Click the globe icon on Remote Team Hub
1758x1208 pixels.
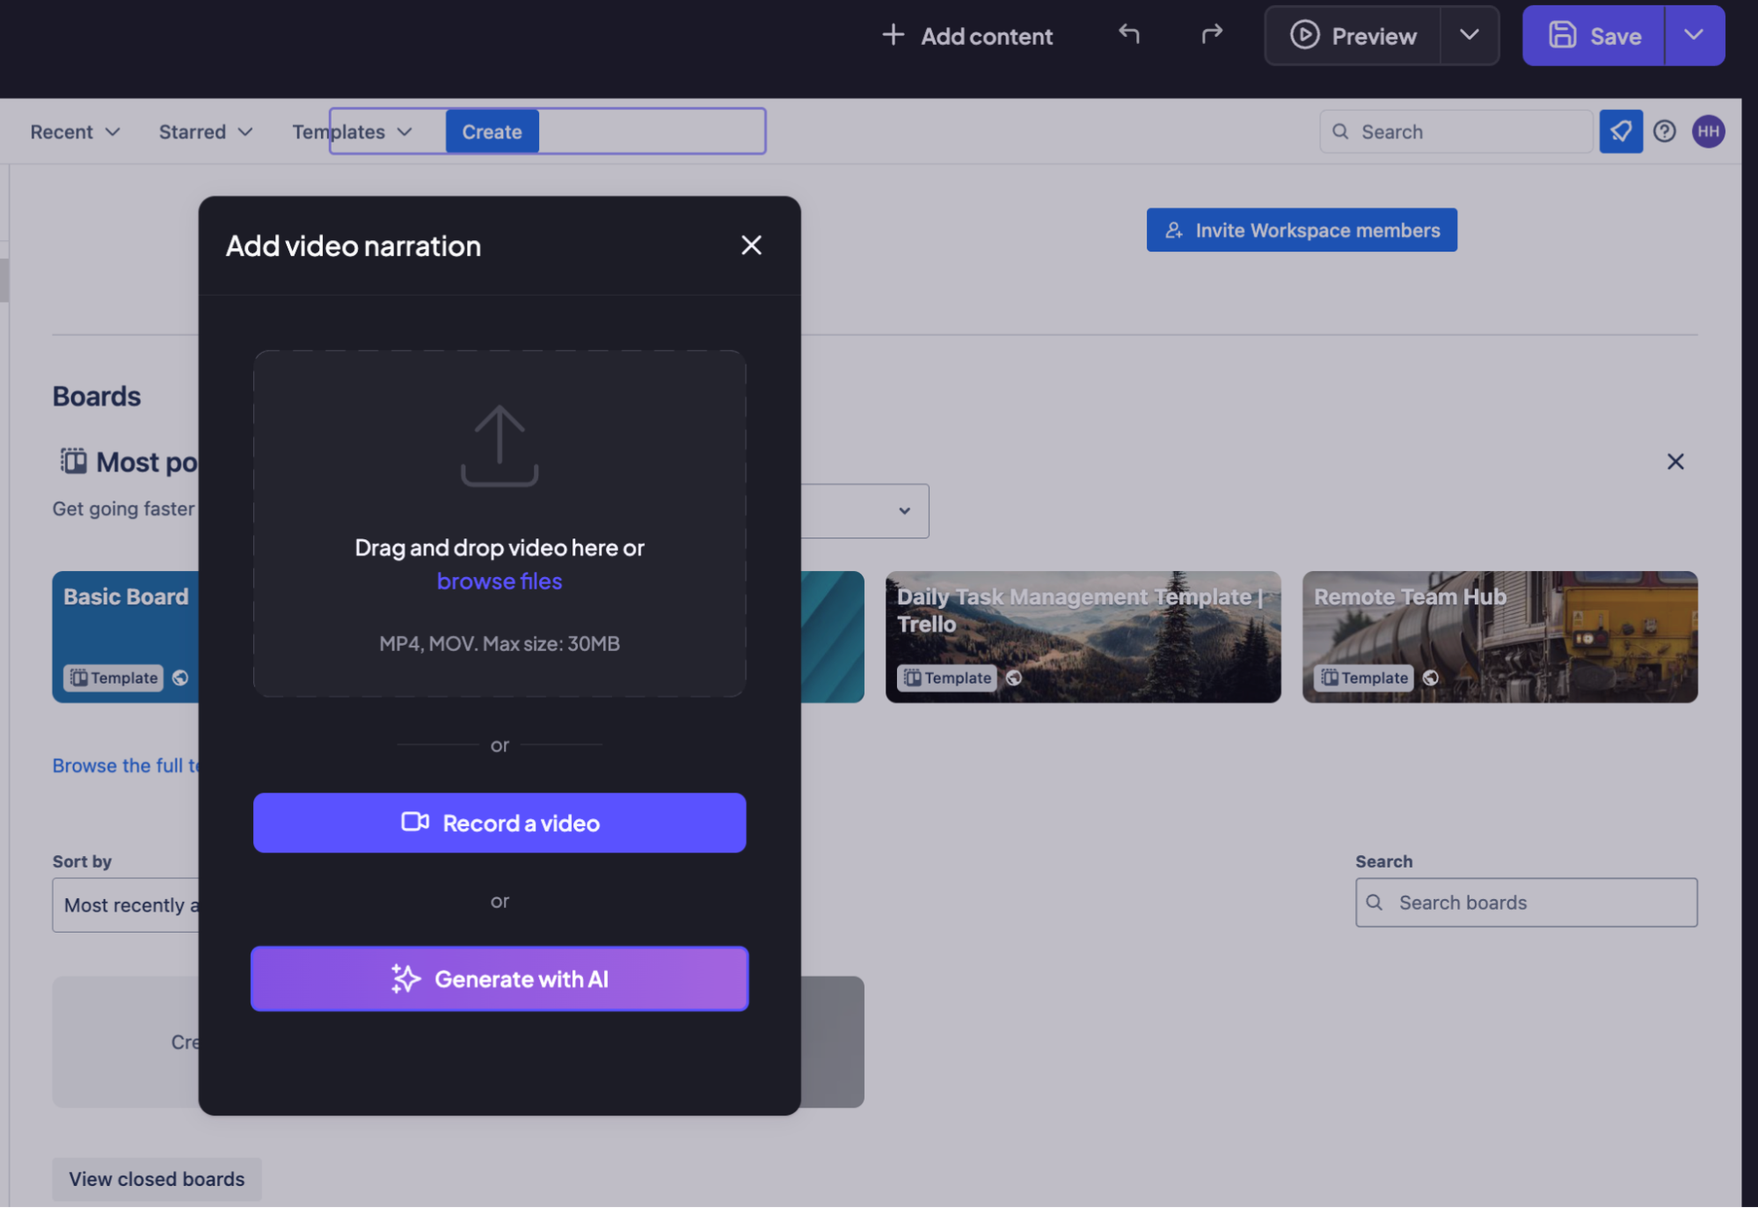pos(1431,677)
